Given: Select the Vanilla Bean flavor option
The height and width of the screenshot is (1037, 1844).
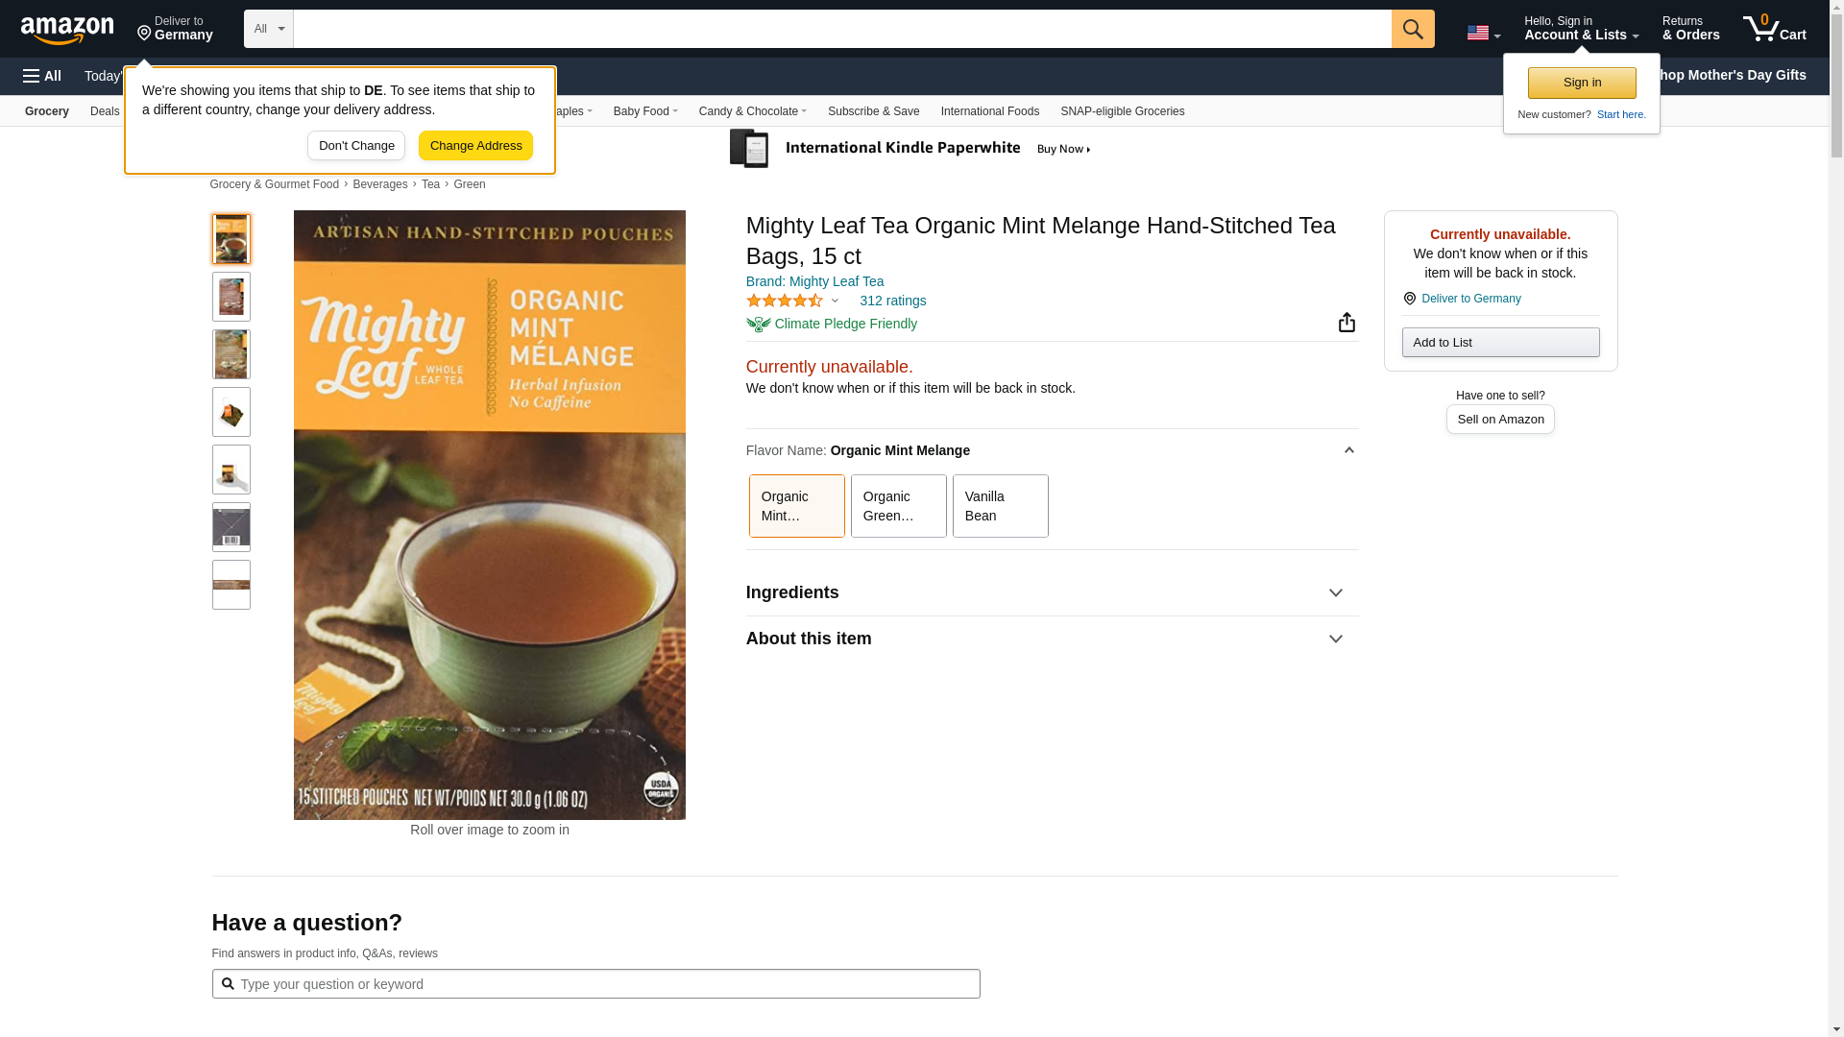Looking at the screenshot, I should click(x=1000, y=506).
